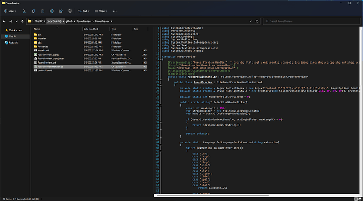Click the PowerPreview.csproj file icon
The height and width of the screenshot is (201, 363).
[x=36, y=55]
